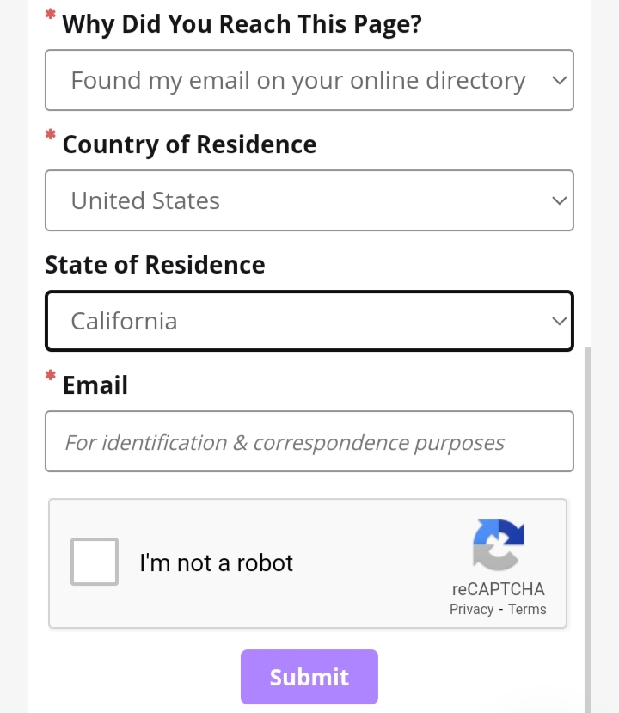This screenshot has width=619, height=713.
Task: Click the chevron arrow on the reason dropdown
Action: coord(559,81)
